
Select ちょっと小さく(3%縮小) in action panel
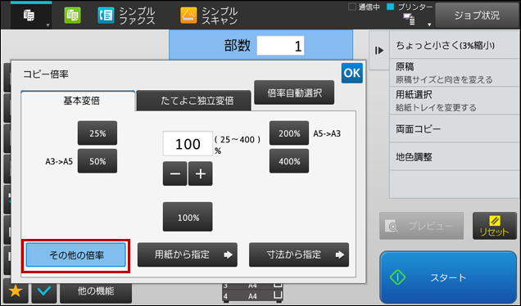coord(455,45)
